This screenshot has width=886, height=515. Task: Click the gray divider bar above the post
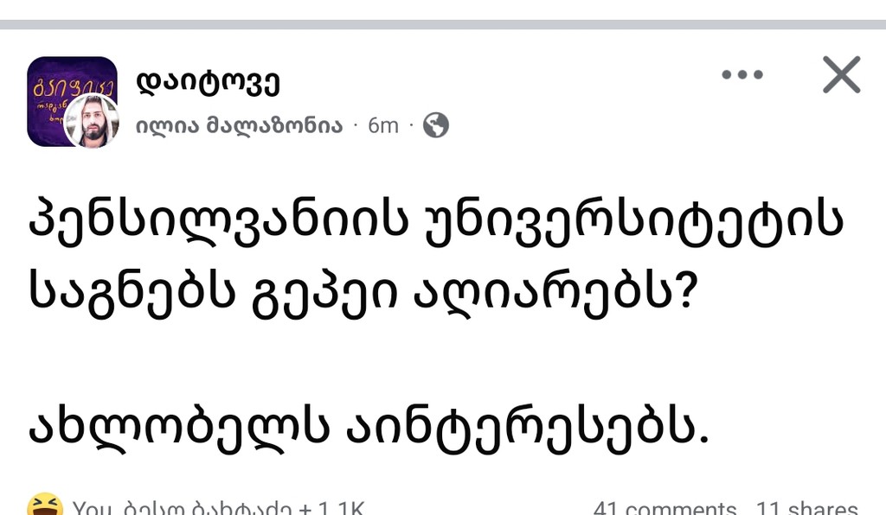(443, 24)
